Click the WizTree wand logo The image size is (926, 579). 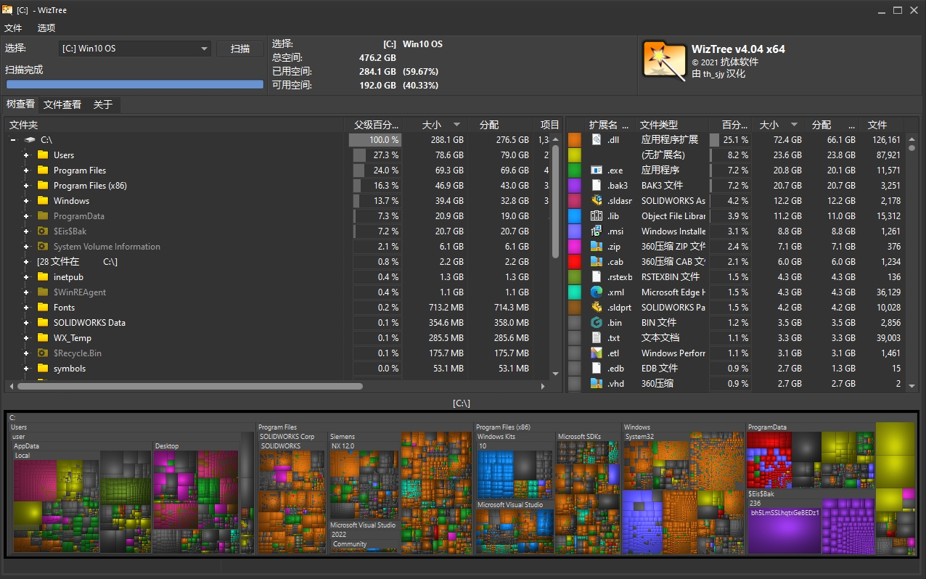[x=664, y=60]
